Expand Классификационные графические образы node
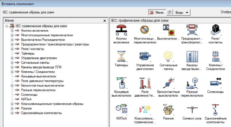The width and height of the screenshot is (231, 127). (x=12, y=104)
